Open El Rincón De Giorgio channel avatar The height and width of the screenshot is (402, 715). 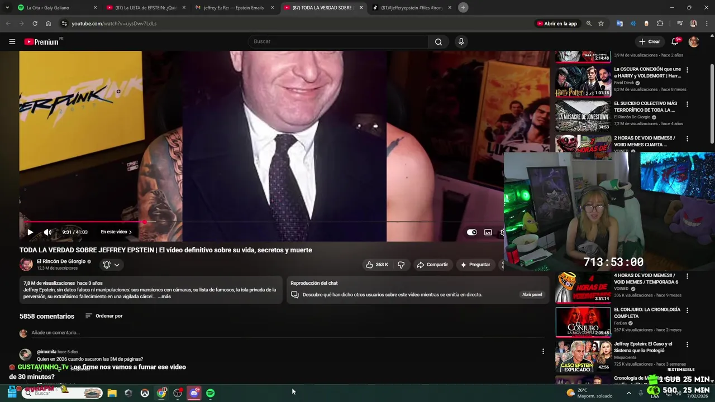coord(26,264)
